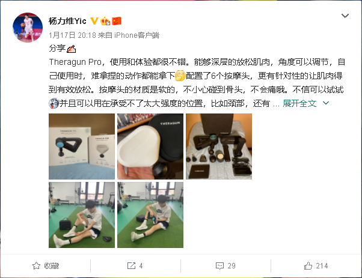This screenshot has width=362, height=278.
Task: Open the white Theragun mini photo
Action: coord(150,147)
